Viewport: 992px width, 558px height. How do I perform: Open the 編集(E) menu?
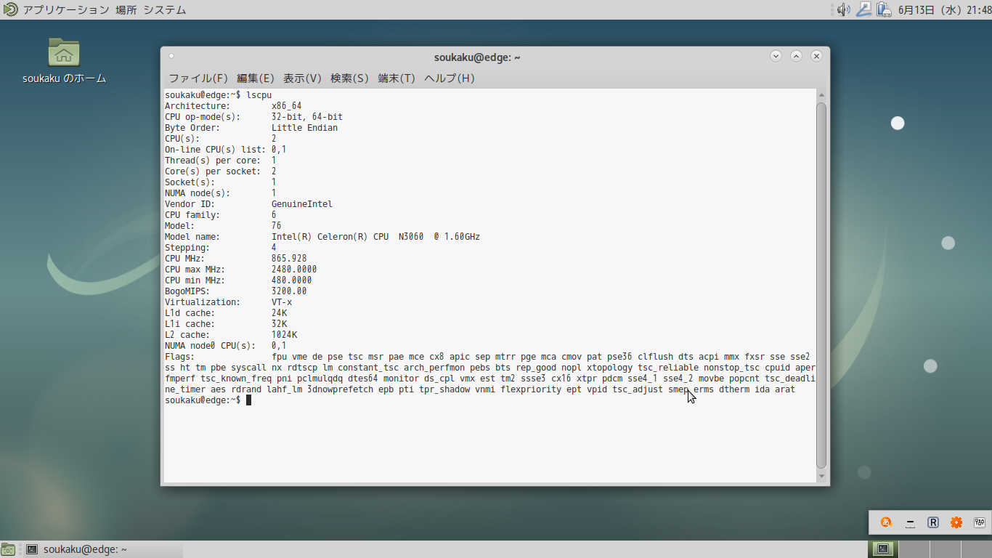[256, 78]
